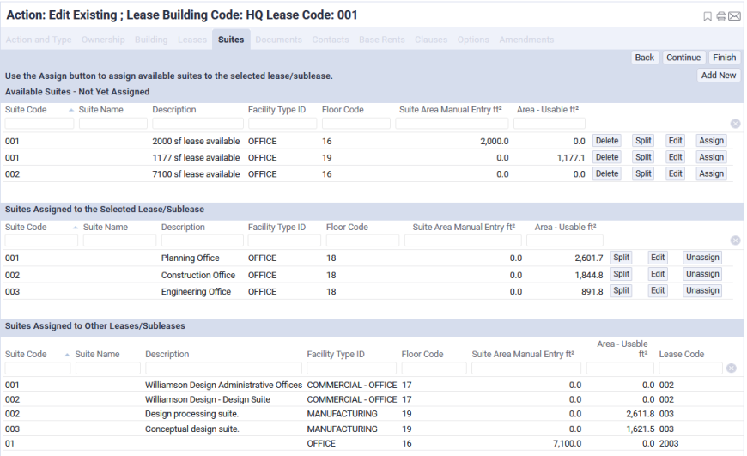The image size is (747, 456).
Task: Open the Options tab
Action: [x=473, y=40]
